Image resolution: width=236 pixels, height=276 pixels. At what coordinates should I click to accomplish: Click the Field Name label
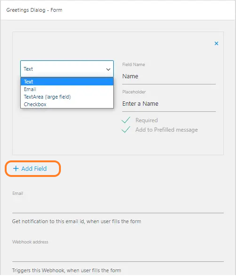(x=134, y=65)
